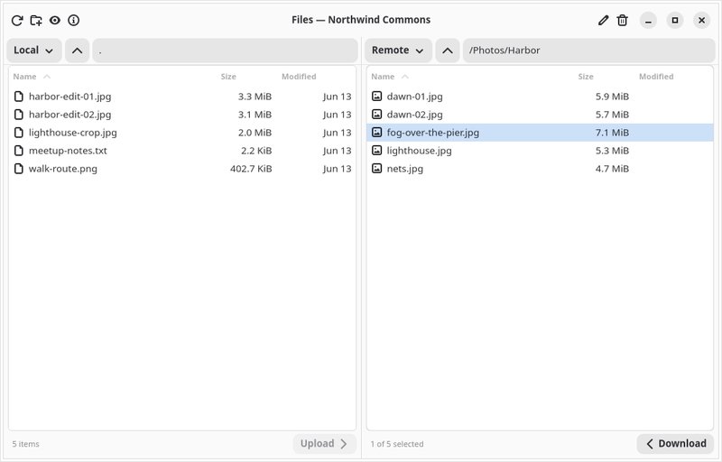
Task: Click the Download button
Action: pyautogui.click(x=675, y=444)
